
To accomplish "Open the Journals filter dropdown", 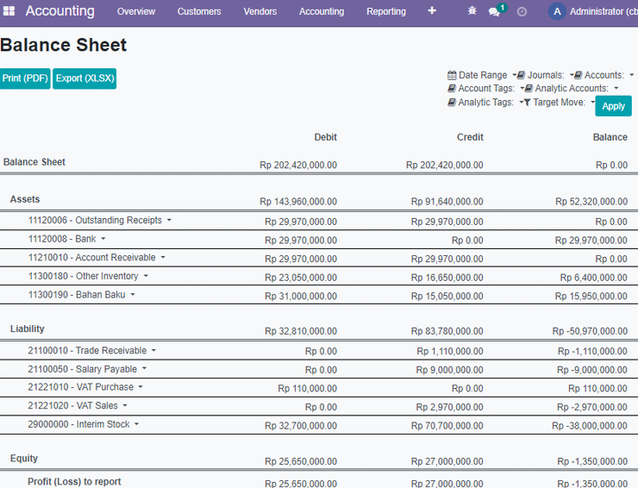I will coord(545,75).
